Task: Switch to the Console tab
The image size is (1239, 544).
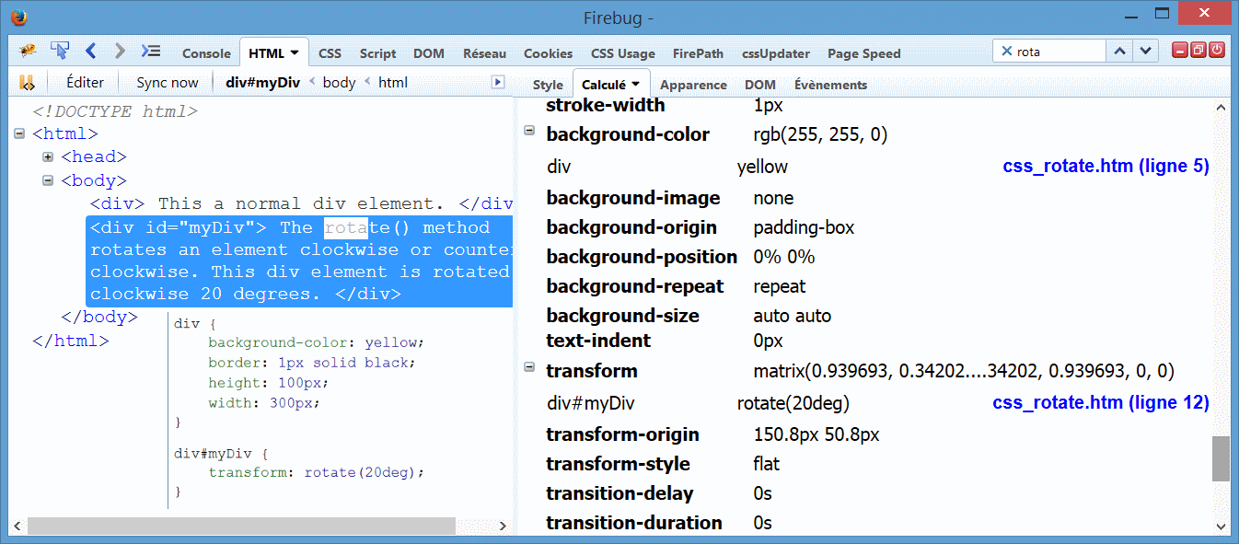Action: [x=206, y=53]
